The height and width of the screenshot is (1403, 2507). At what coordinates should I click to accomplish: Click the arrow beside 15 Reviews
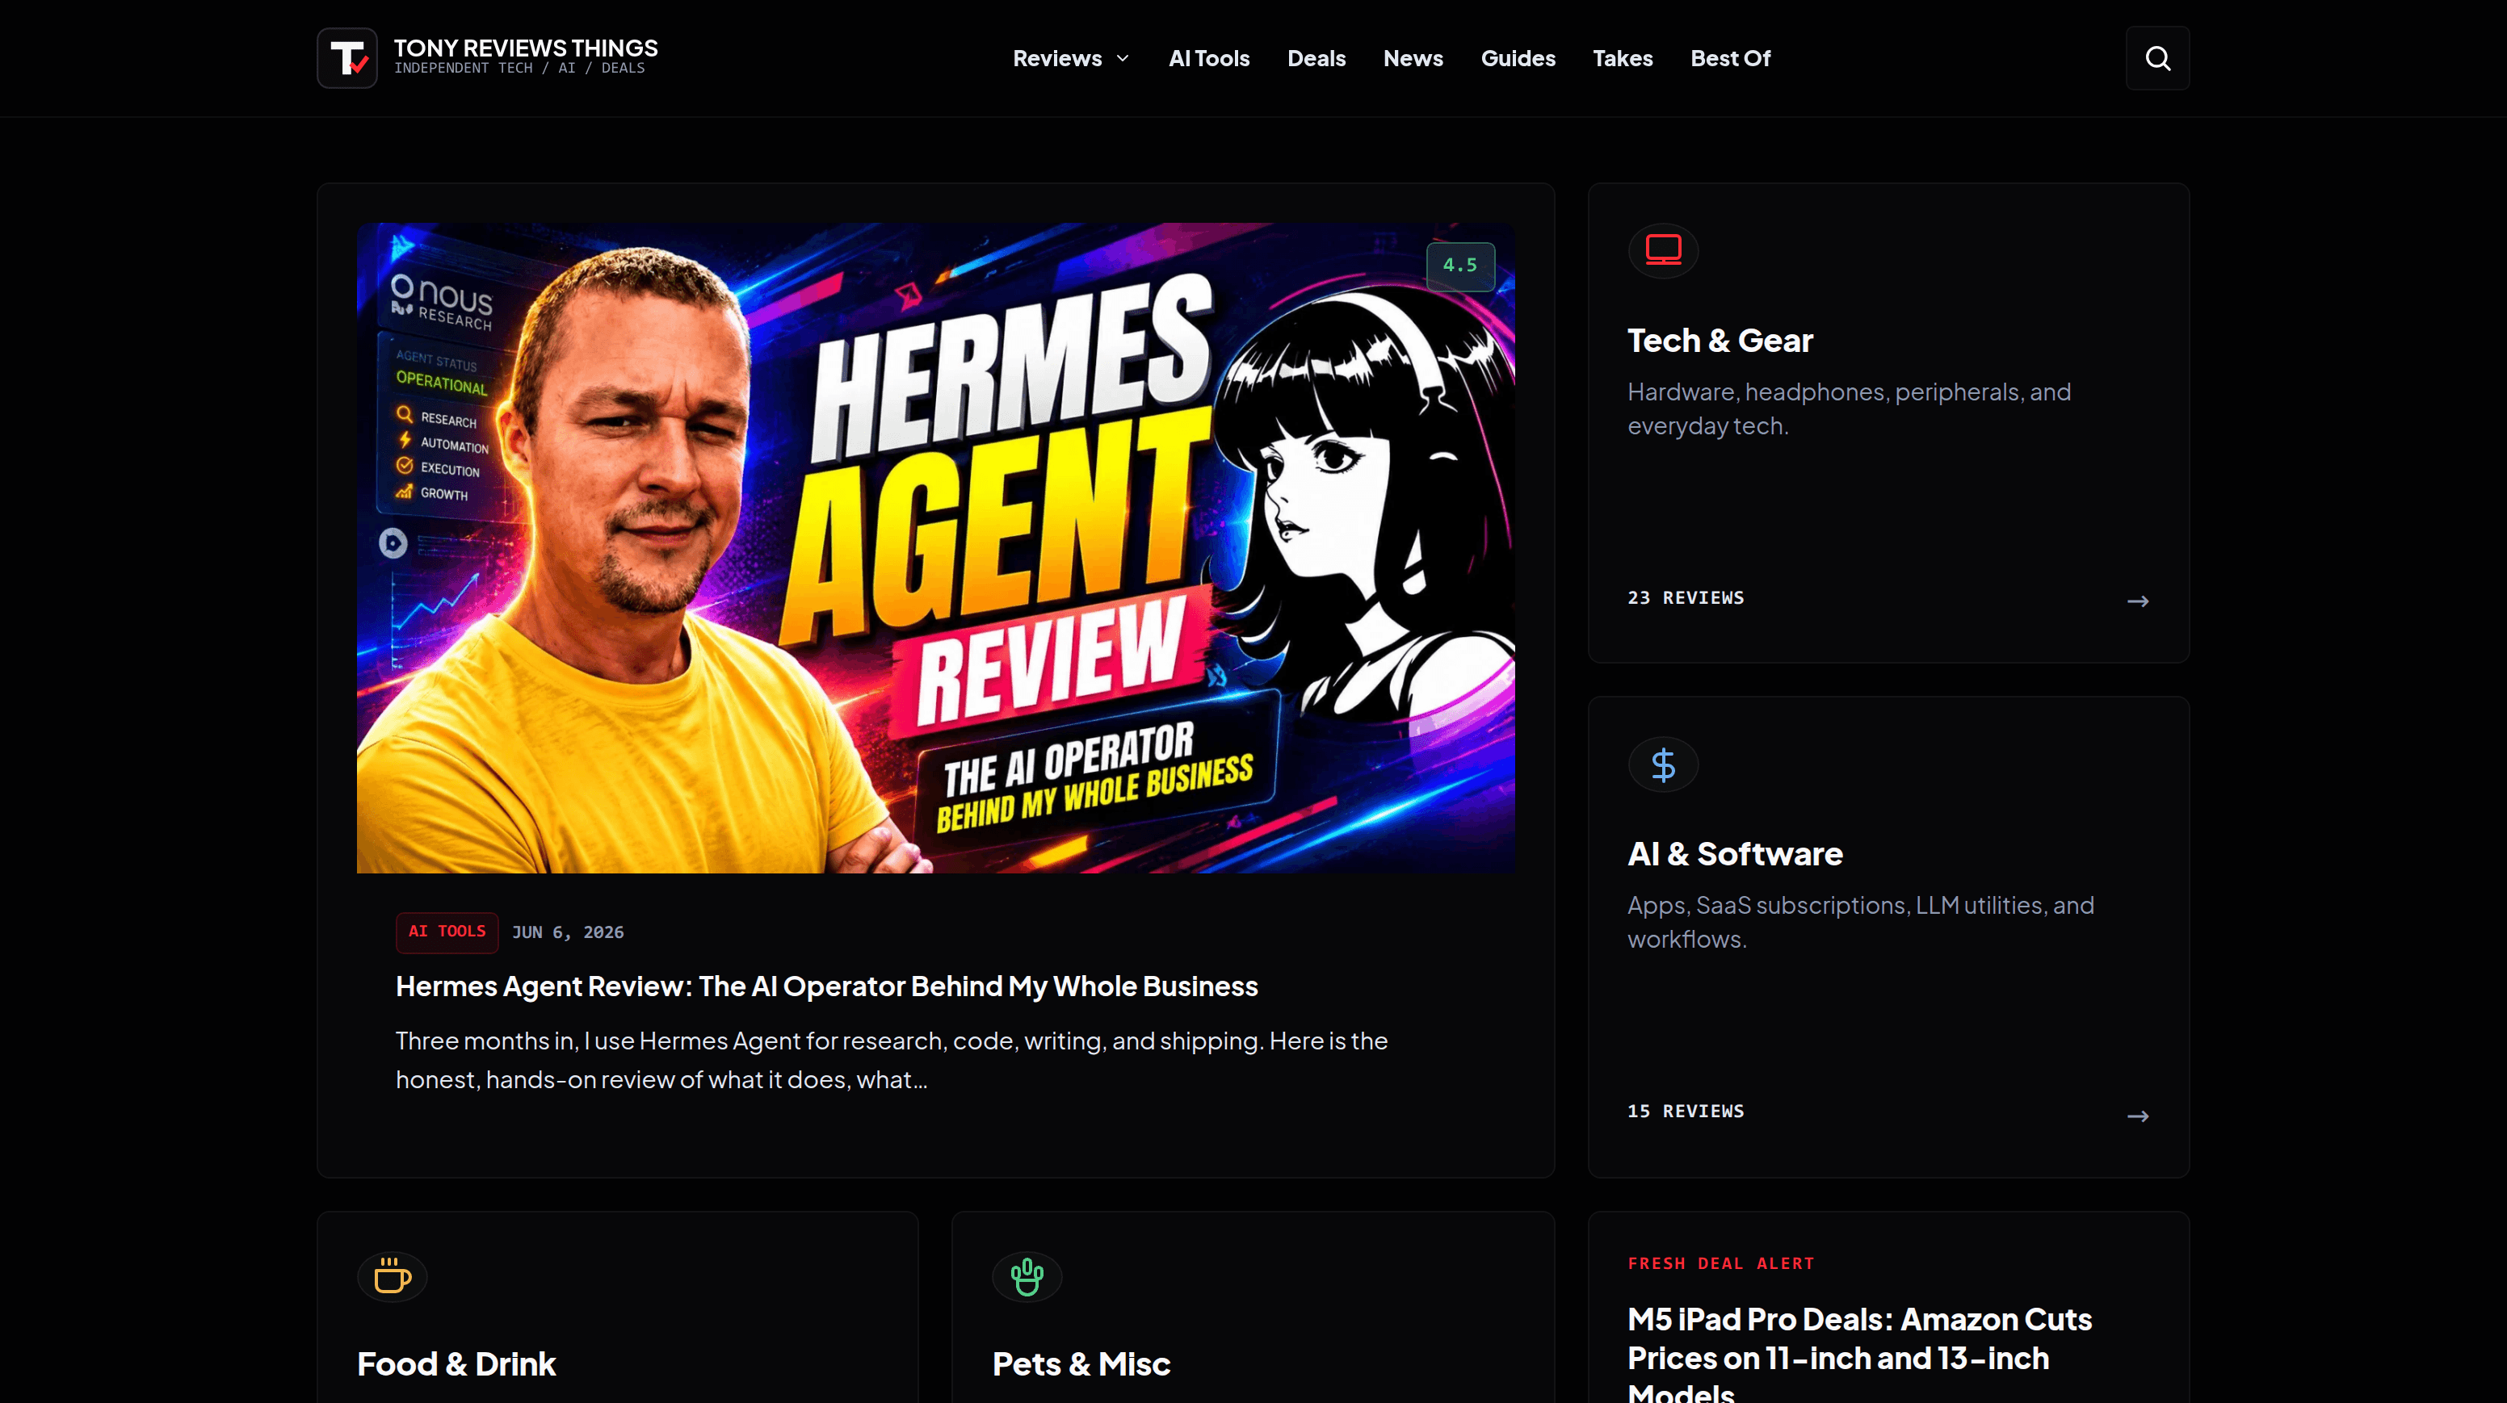pos(2138,1116)
